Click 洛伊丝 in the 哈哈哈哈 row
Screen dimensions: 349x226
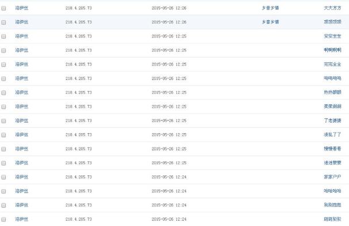pos(21,191)
